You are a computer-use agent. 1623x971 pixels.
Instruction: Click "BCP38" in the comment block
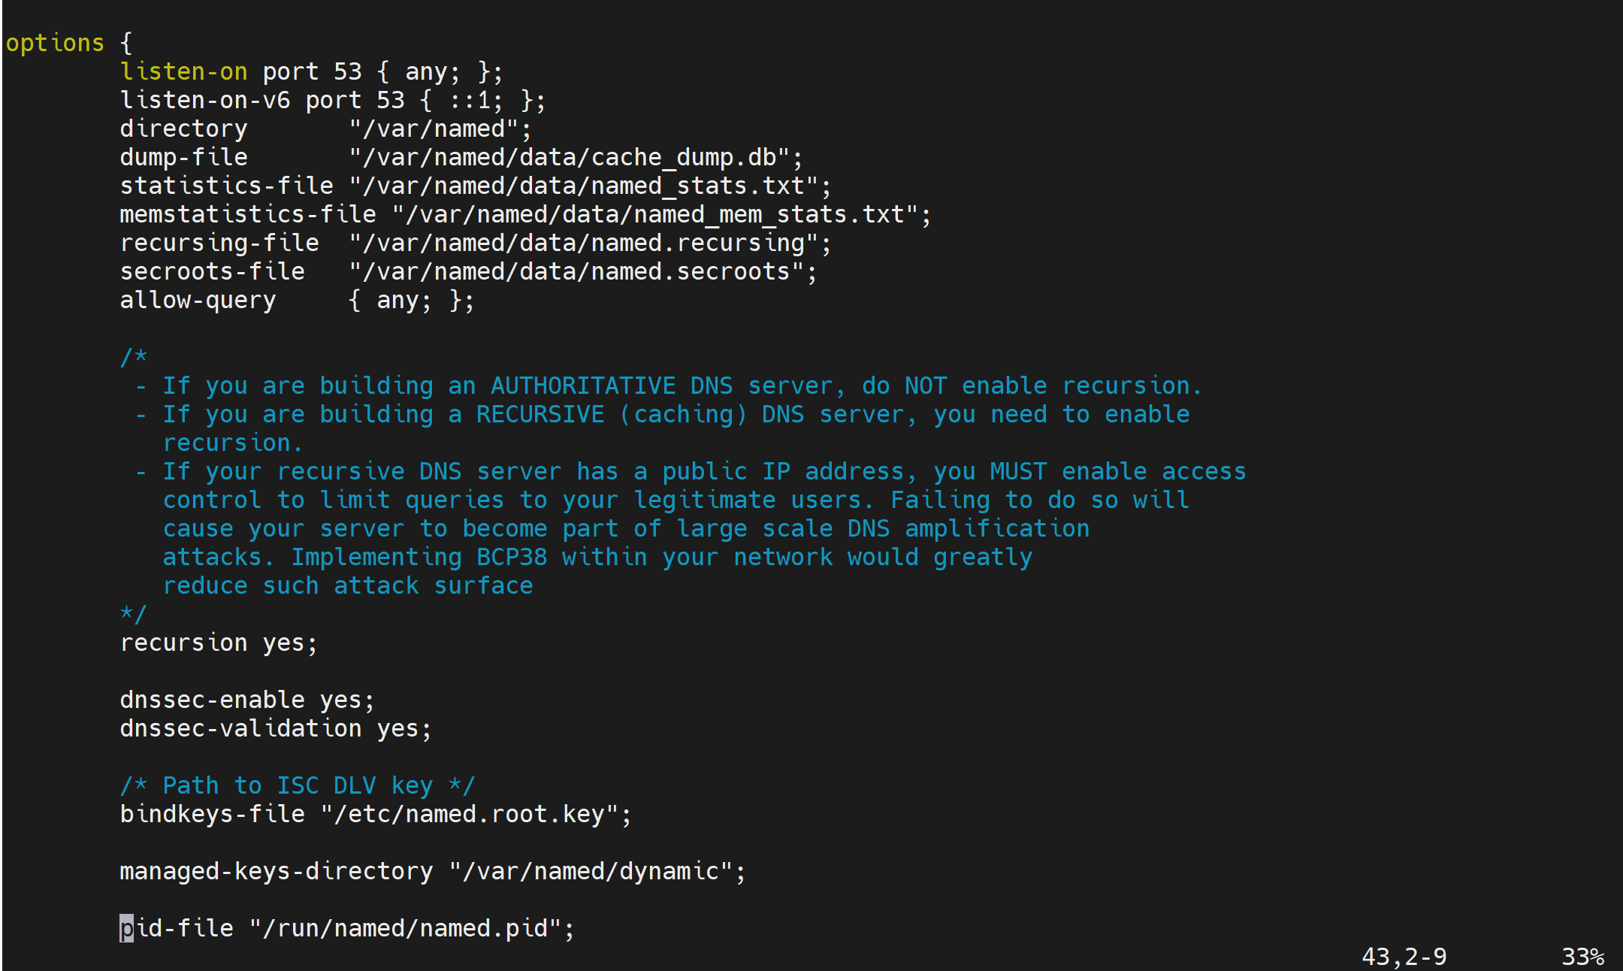coord(511,557)
